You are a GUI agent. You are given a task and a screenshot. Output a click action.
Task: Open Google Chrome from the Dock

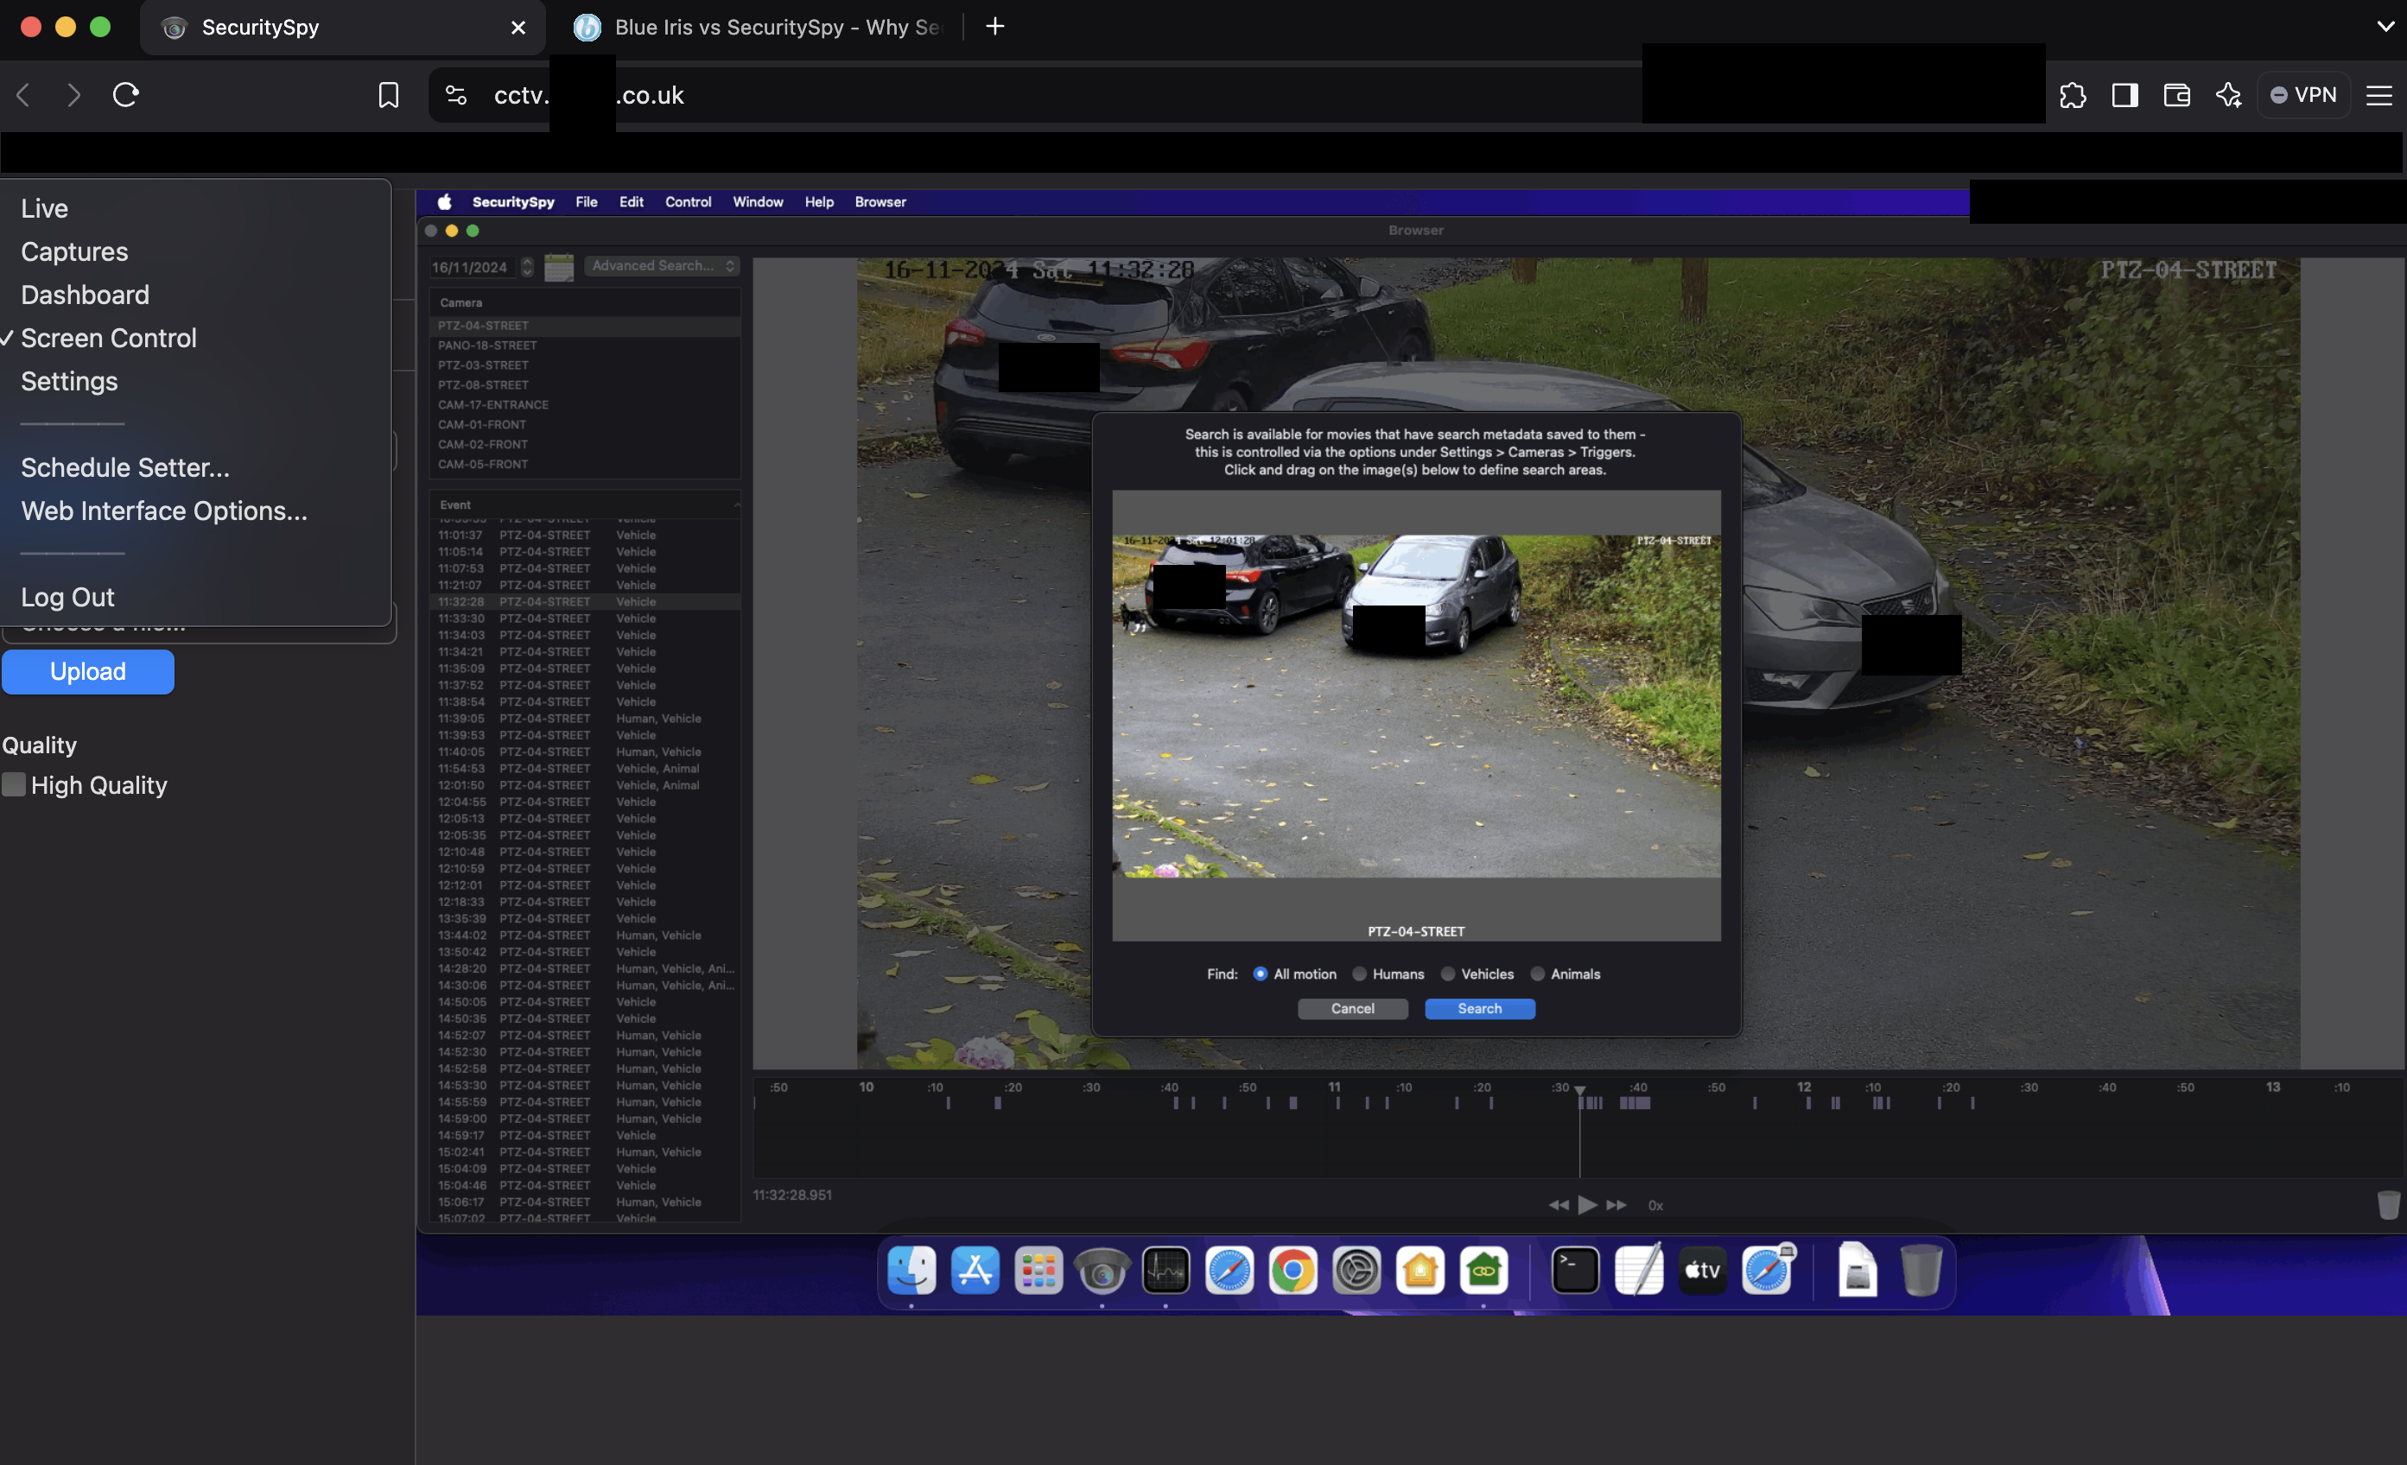(x=1292, y=1271)
